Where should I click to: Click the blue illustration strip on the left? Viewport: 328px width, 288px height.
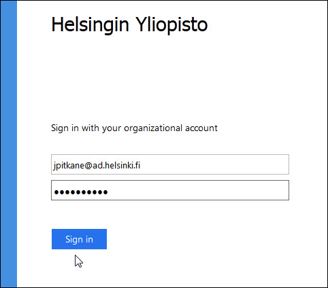[x=9, y=144]
